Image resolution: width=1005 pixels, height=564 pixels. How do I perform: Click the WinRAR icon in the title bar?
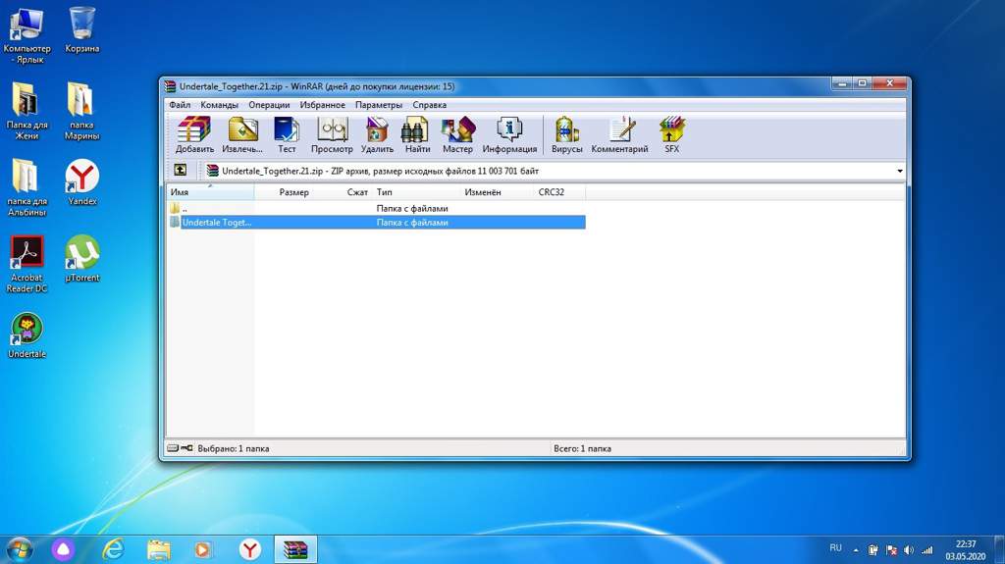[170, 86]
